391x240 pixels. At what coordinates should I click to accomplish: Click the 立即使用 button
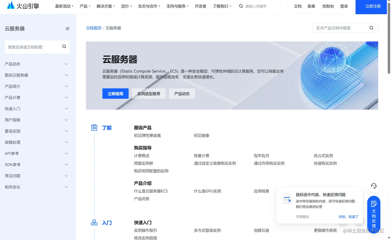point(115,94)
